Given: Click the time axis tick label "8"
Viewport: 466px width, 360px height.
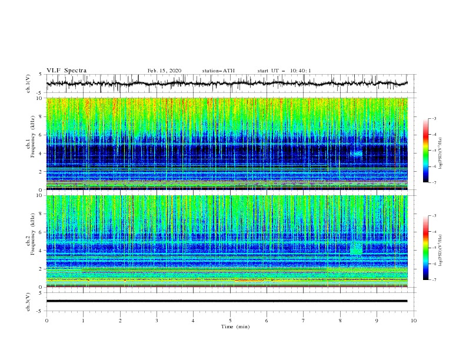Looking at the screenshot, I should click(x=340, y=321).
